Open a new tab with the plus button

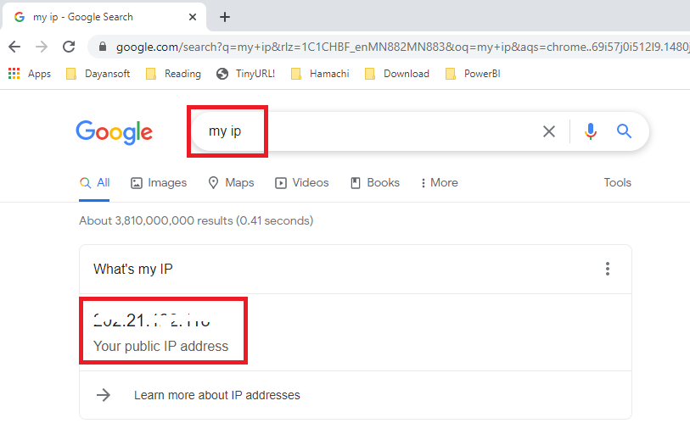coord(225,17)
